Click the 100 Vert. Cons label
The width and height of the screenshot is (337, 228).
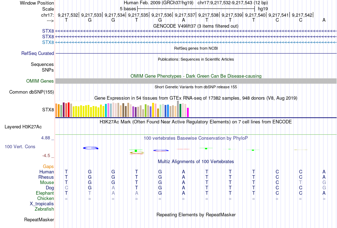pos(20,146)
